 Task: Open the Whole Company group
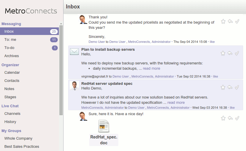[18, 138]
